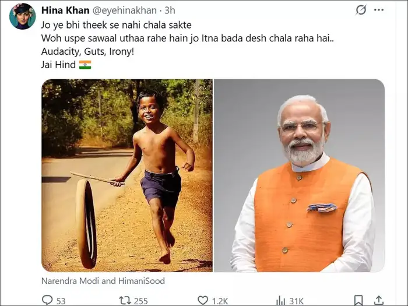Click the reply speech bubble icon
408x306 pixels.
(x=48, y=300)
